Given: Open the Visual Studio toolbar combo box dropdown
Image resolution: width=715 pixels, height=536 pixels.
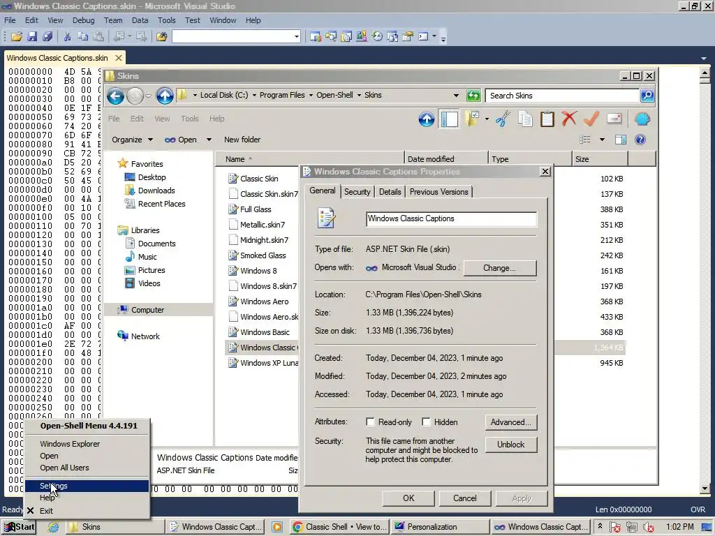Looking at the screenshot, I should click(x=296, y=36).
